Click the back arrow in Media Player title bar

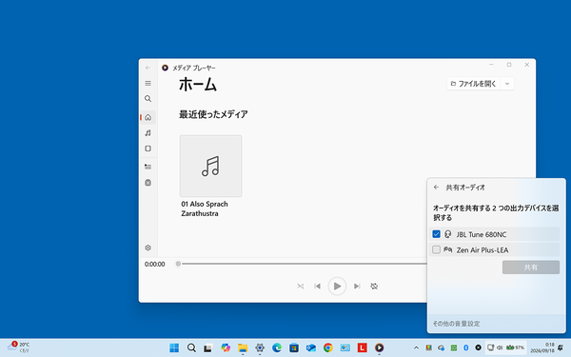click(x=148, y=68)
